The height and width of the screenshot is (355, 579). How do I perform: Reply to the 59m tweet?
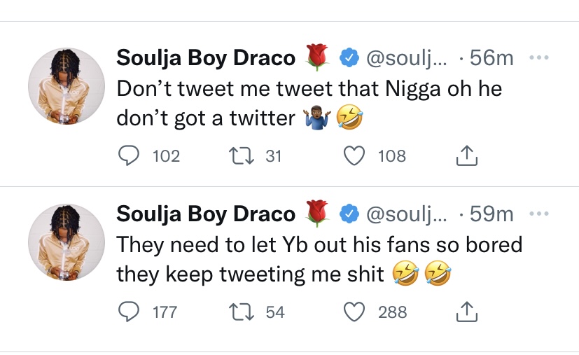[129, 312]
